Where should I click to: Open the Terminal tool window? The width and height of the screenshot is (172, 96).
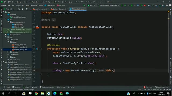pos(16,87)
